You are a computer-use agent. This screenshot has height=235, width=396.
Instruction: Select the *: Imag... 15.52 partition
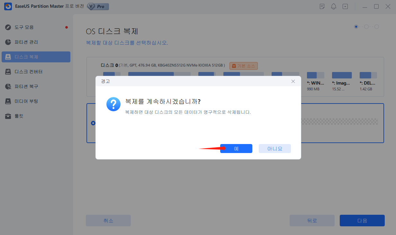point(342,82)
